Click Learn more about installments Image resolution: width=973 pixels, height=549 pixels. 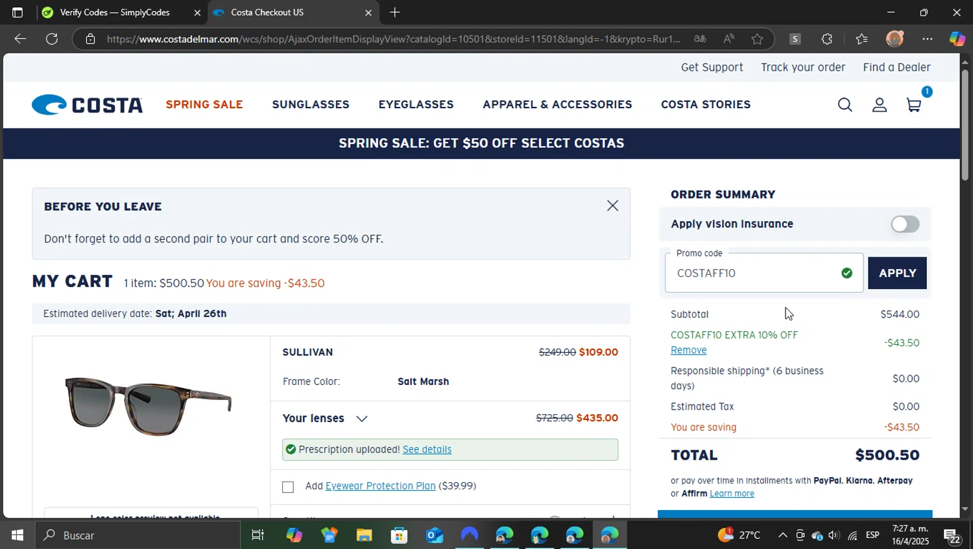[x=732, y=493]
